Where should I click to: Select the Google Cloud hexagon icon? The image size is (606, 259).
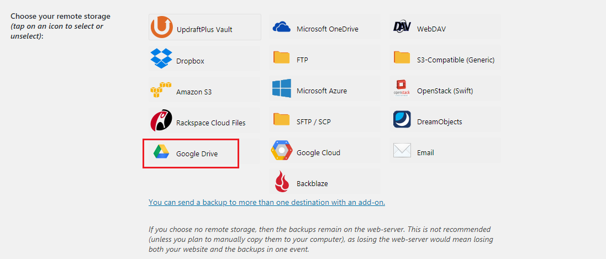tap(281, 150)
